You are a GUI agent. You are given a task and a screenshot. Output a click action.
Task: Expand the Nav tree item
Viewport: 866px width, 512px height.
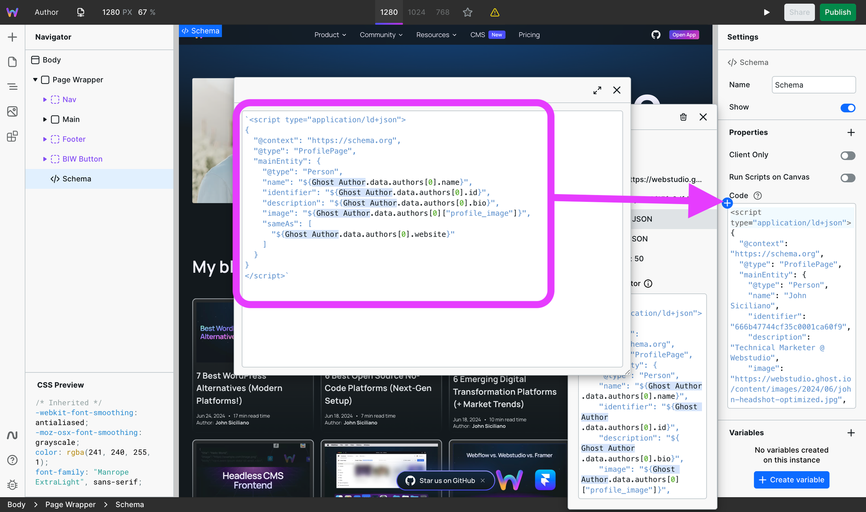click(x=45, y=100)
